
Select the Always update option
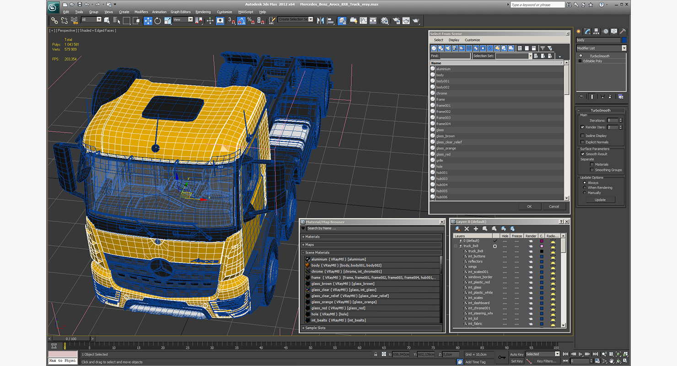(585, 183)
